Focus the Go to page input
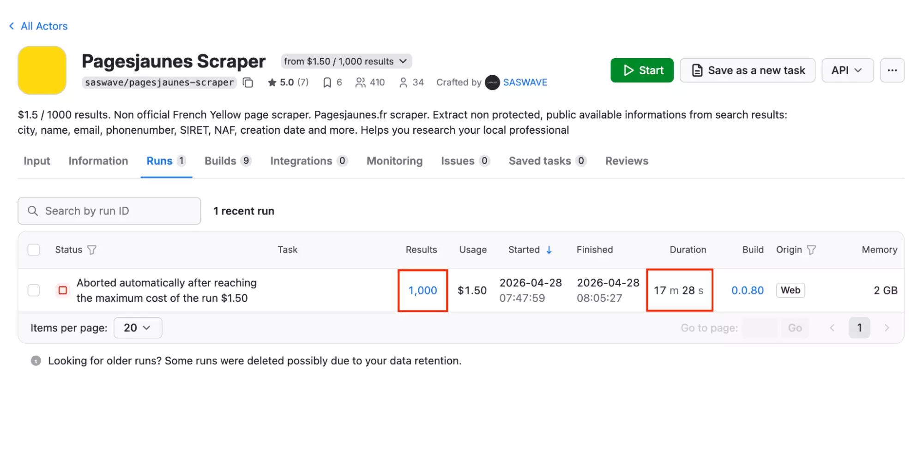923x453 pixels. tap(760, 328)
